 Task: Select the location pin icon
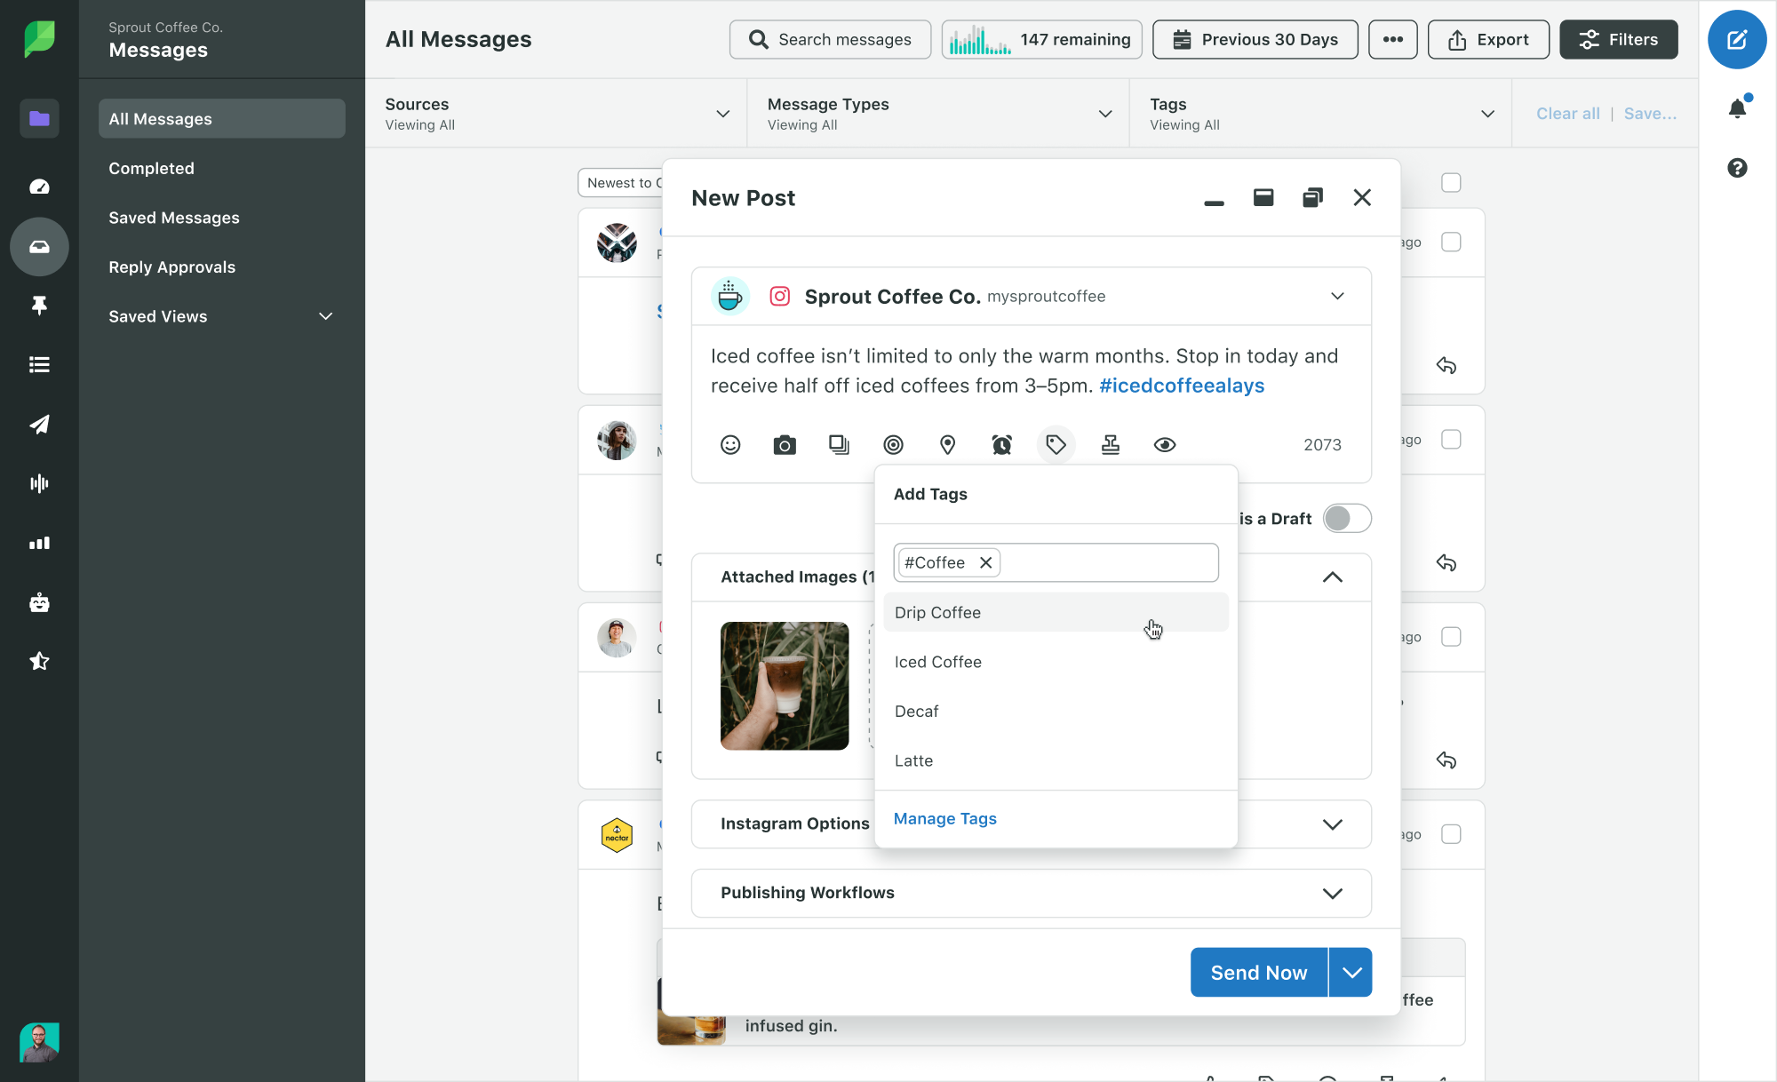948,444
